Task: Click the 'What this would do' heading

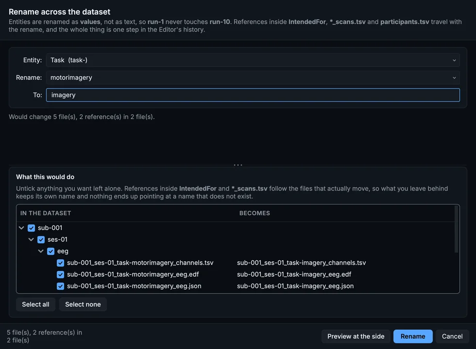Action: tap(45, 177)
